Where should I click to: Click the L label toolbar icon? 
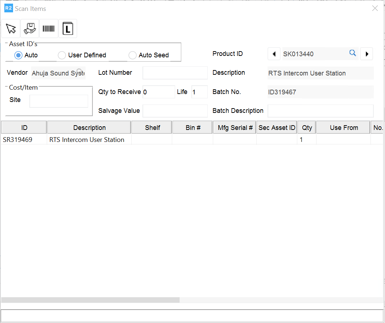pos(68,29)
